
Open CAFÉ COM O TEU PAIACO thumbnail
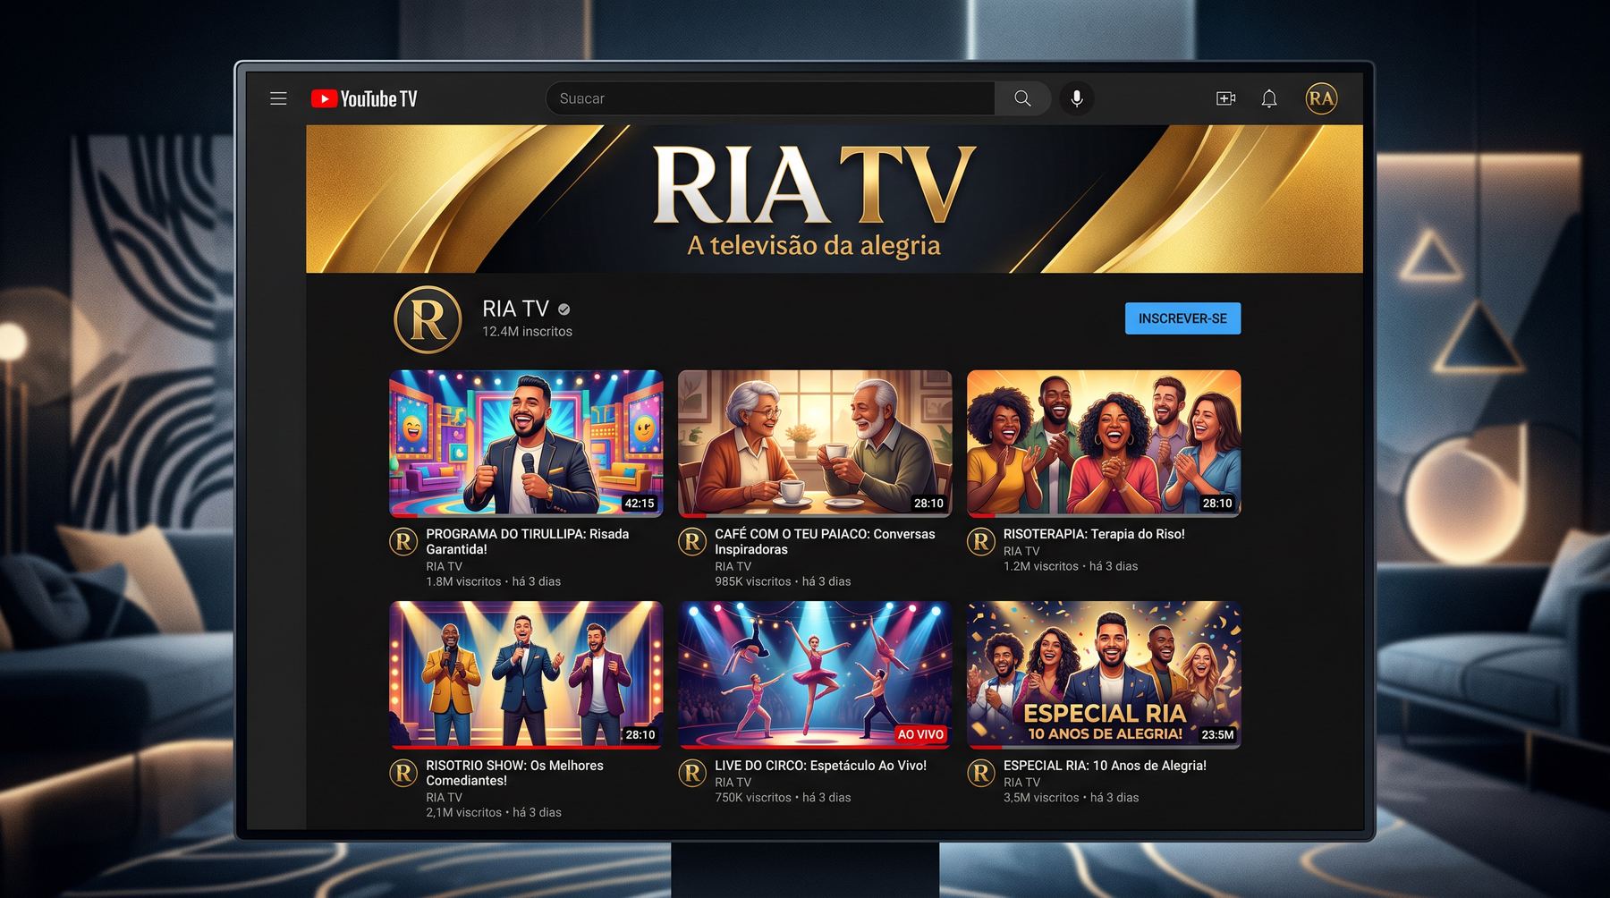[x=815, y=444]
